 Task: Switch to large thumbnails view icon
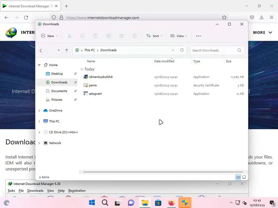[x=244, y=177]
